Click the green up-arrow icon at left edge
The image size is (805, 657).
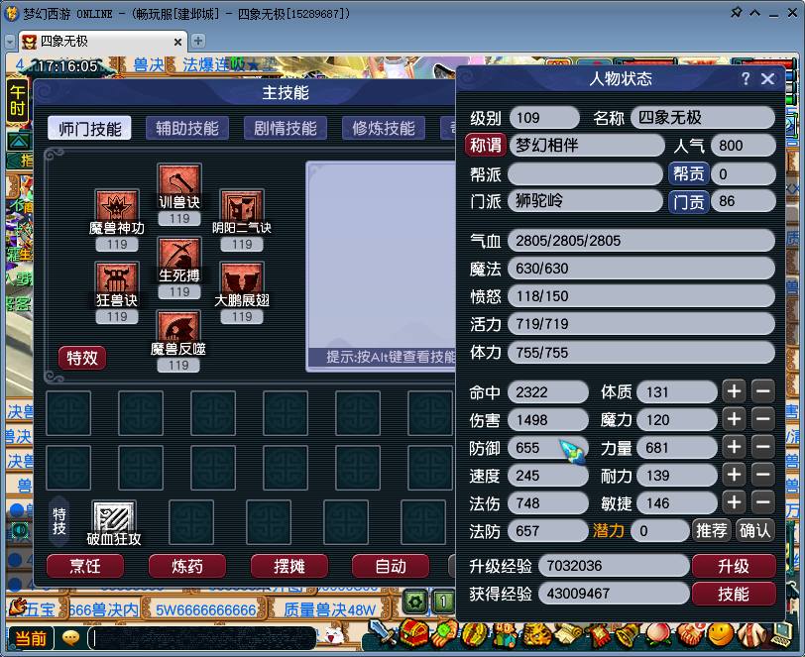pyautogui.click(x=19, y=142)
